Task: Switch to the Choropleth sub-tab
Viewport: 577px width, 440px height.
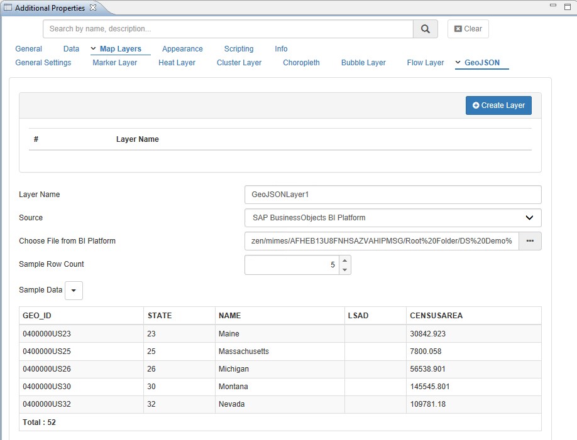Action: pos(301,63)
